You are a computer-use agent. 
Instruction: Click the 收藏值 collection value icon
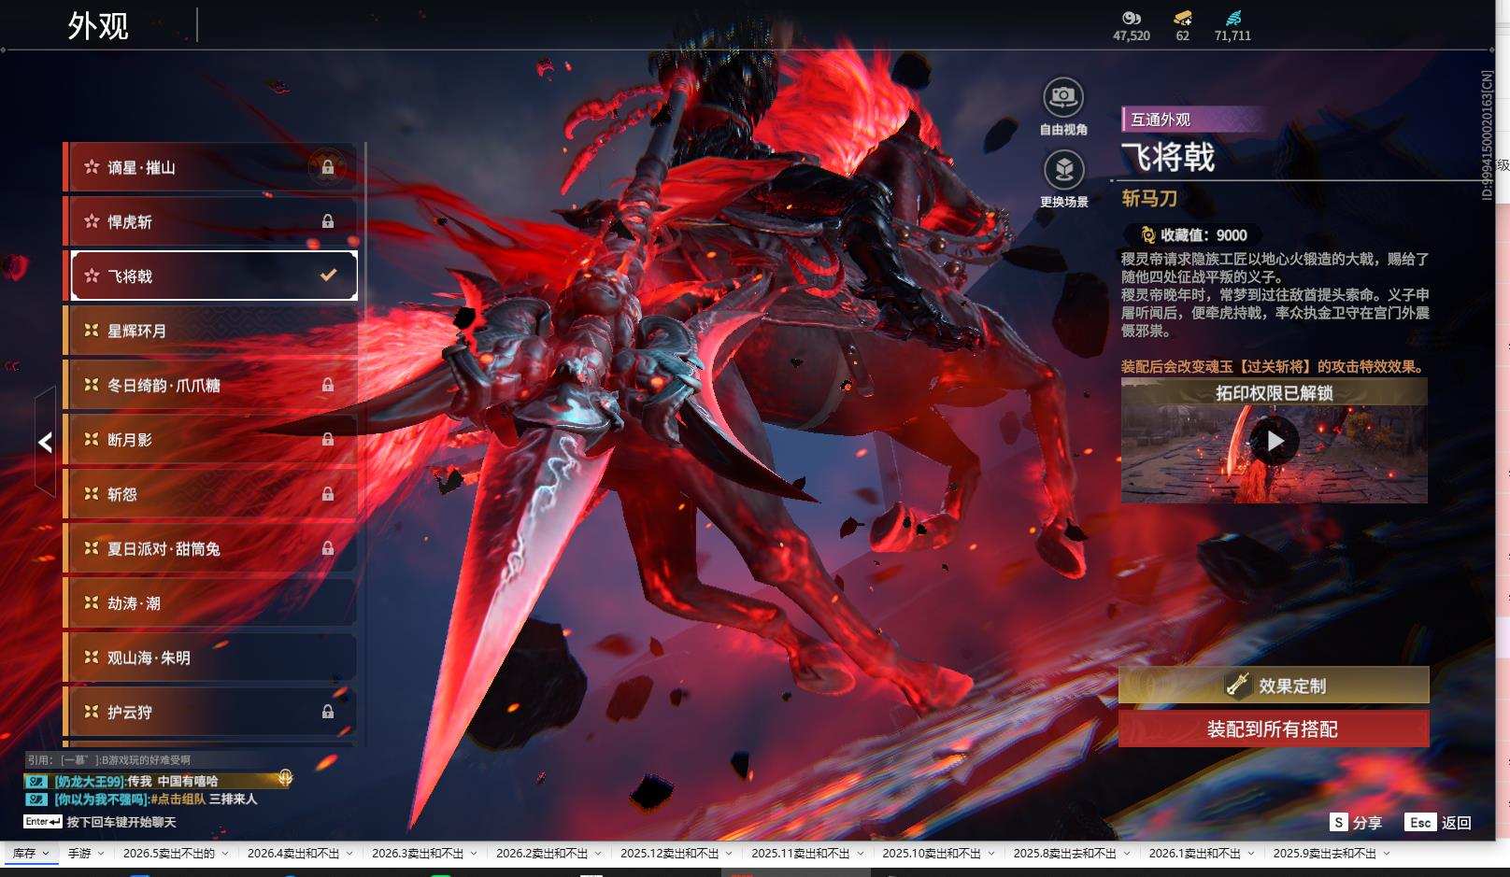[1147, 235]
